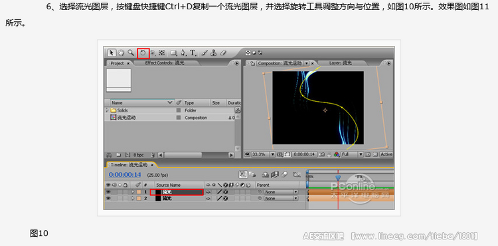Switch to the Effect Controls tab
The height and width of the screenshot is (246, 498).
pyautogui.click(x=165, y=63)
